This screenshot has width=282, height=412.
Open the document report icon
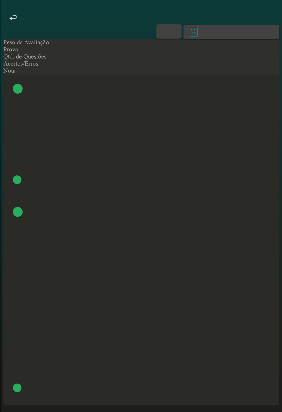(194, 32)
